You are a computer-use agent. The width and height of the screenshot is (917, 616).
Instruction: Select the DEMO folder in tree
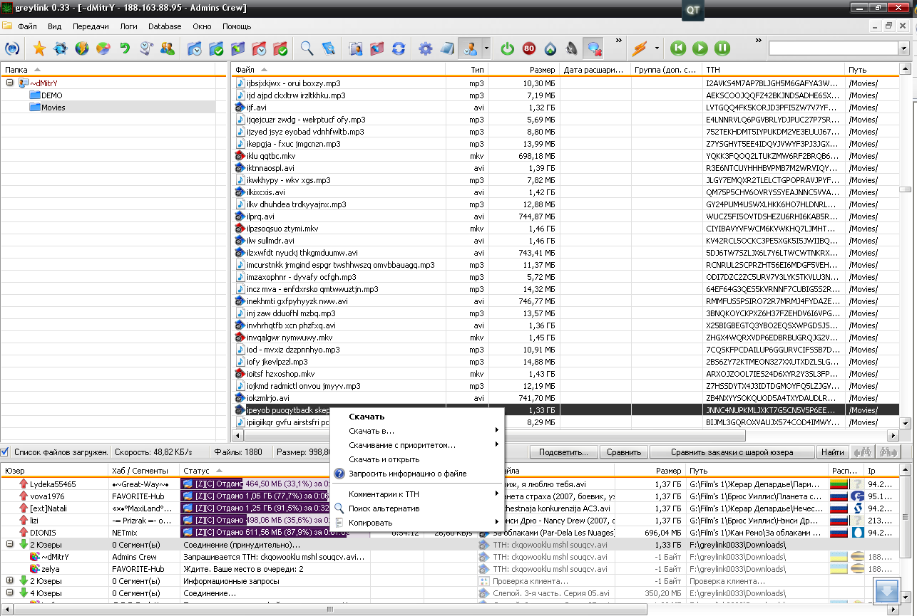click(51, 95)
